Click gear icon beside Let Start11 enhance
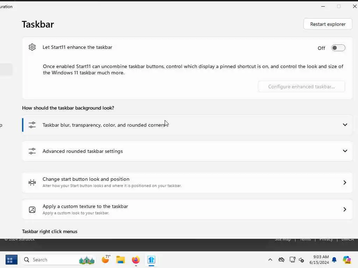Screen dimensions: 358x268 point(32,47)
